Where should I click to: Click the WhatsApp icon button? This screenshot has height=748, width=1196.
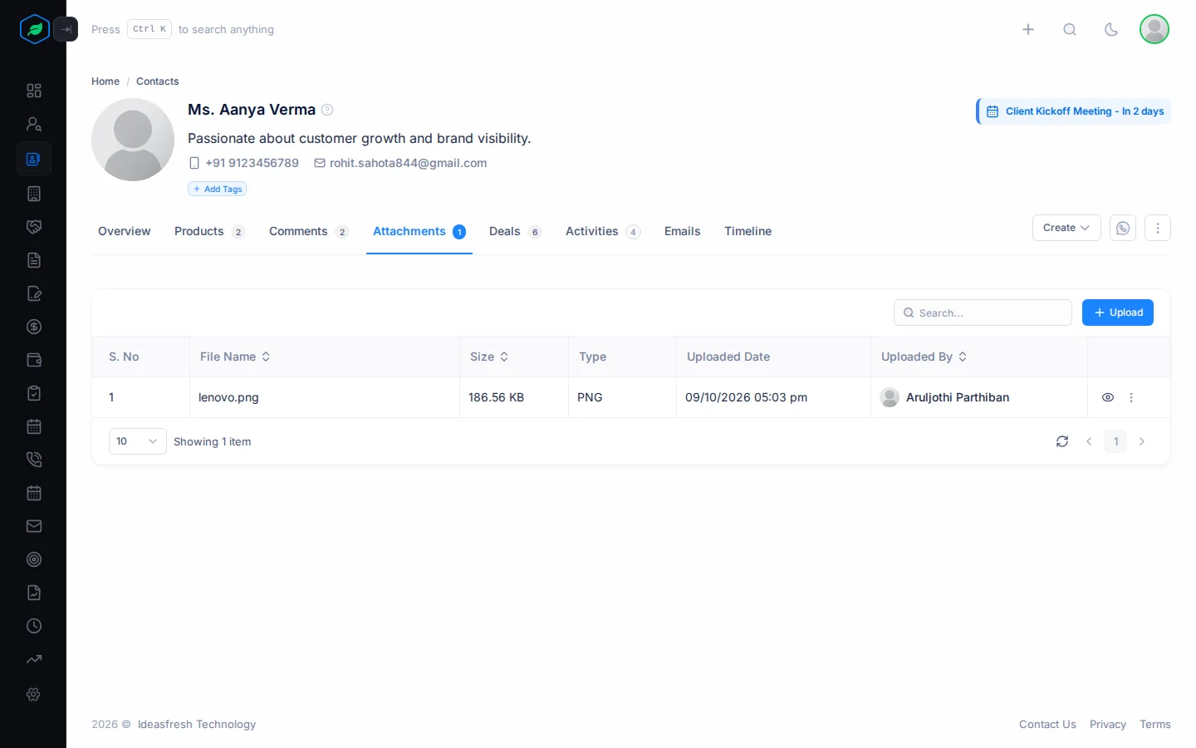pyautogui.click(x=1123, y=228)
